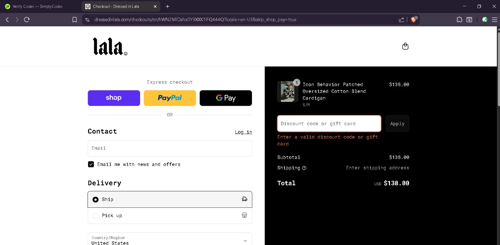Click the Log in link
The width and height of the screenshot is (500, 245).
[243, 132]
